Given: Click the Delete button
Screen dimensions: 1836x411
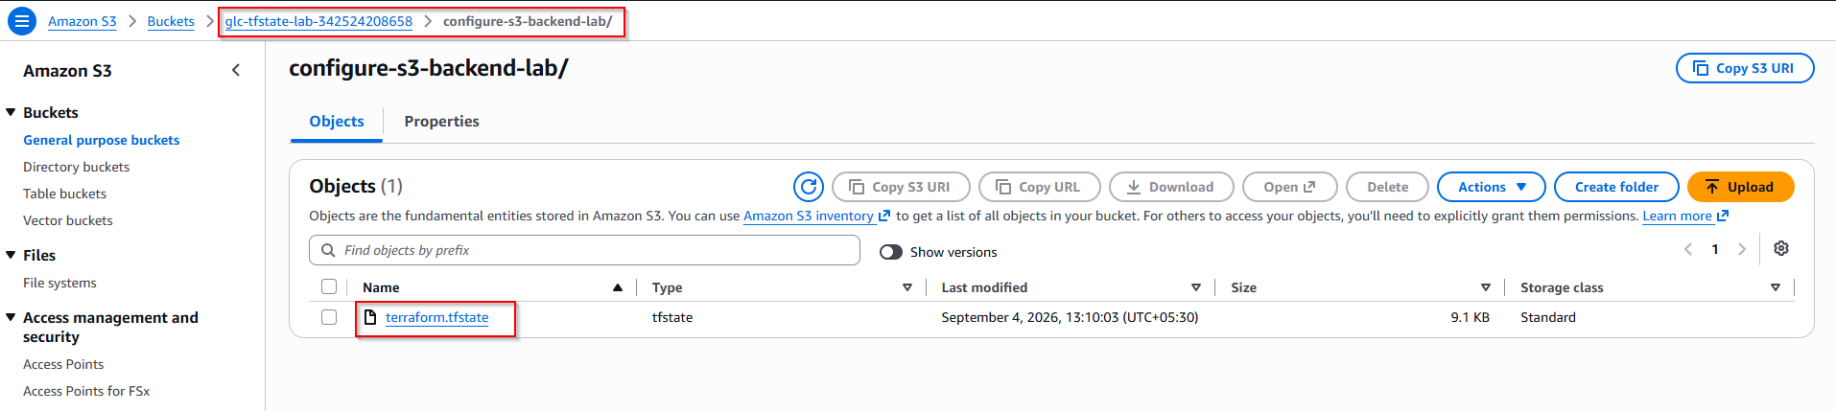Looking at the screenshot, I should [1387, 187].
